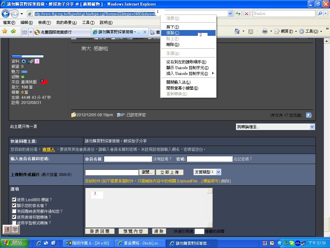The width and height of the screenshot is (330, 248).
Task: Click the Print icon in toolbar
Action: click(265, 31)
